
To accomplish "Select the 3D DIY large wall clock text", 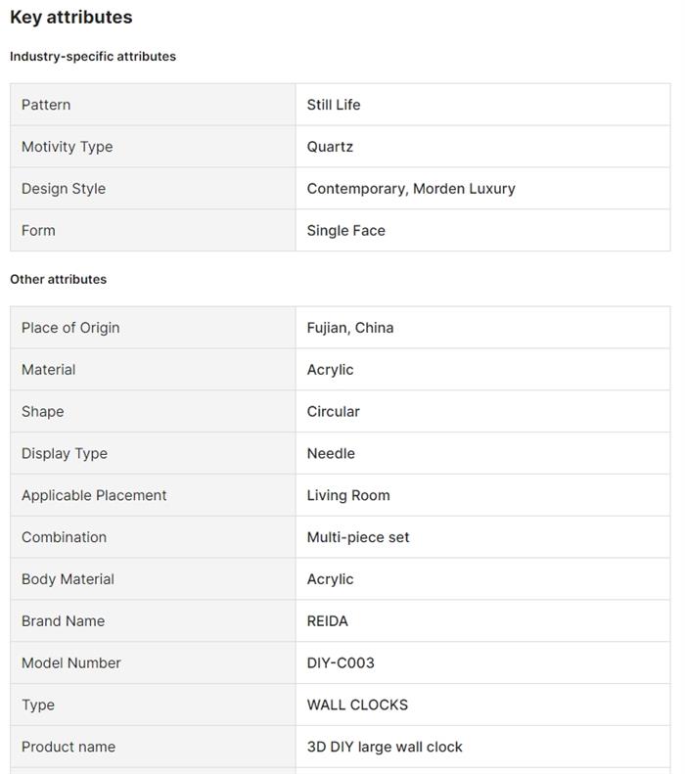I will point(385,748).
